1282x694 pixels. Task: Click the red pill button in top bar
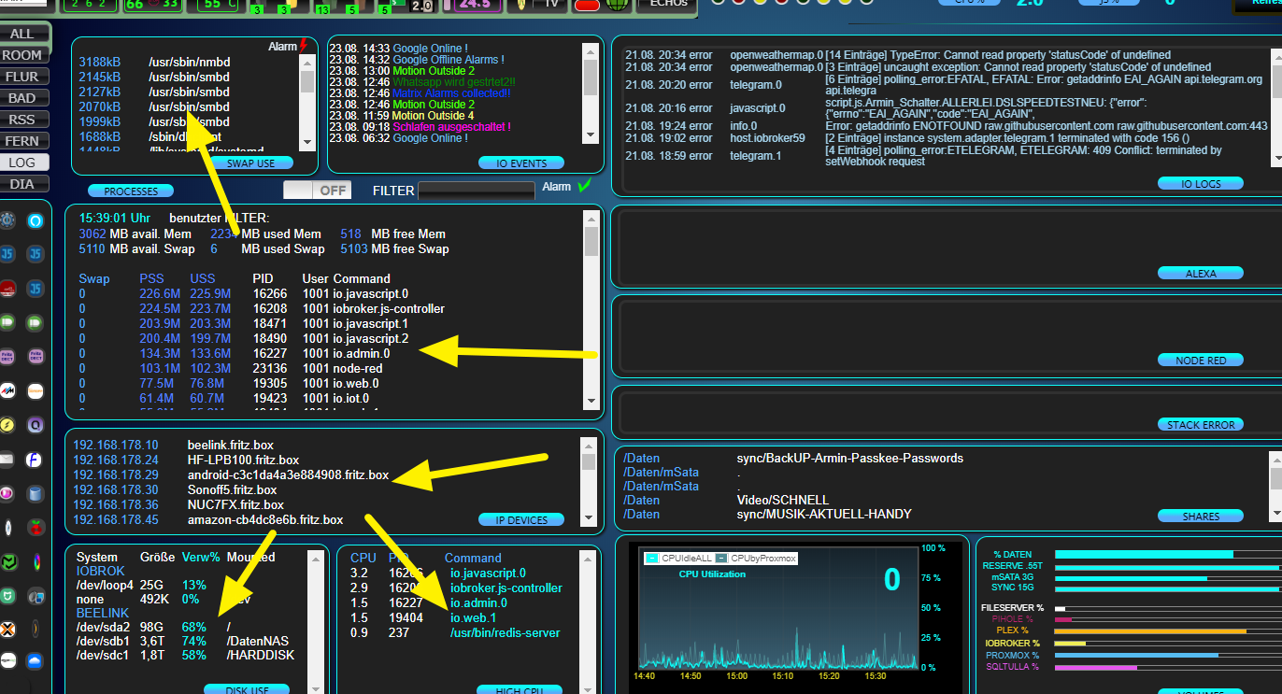pos(586,5)
